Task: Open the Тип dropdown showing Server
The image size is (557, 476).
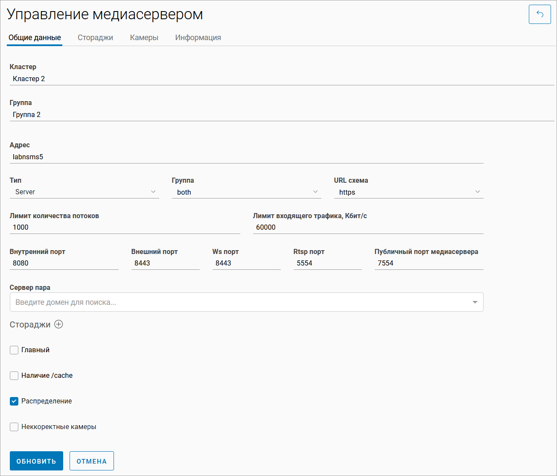Action: tap(84, 192)
